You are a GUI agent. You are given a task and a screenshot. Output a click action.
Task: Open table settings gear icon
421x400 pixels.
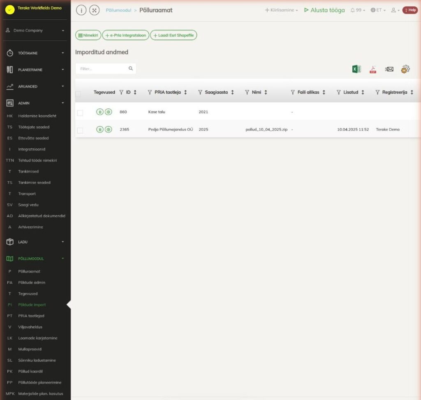point(405,69)
